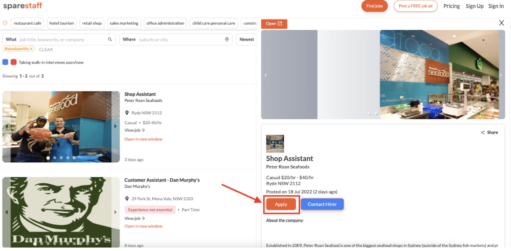
Task: Previous photo arrow on Dan Murphy's card
Action: coord(7,212)
